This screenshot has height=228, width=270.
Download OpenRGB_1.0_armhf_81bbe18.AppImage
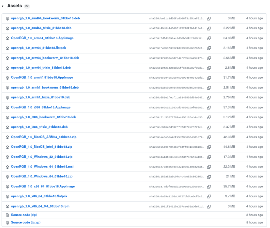[42, 78]
